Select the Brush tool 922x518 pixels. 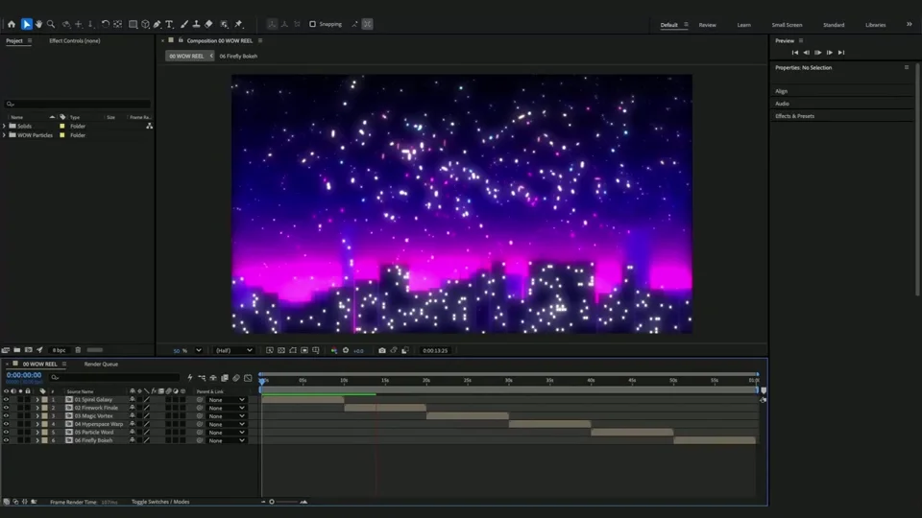[x=184, y=24]
